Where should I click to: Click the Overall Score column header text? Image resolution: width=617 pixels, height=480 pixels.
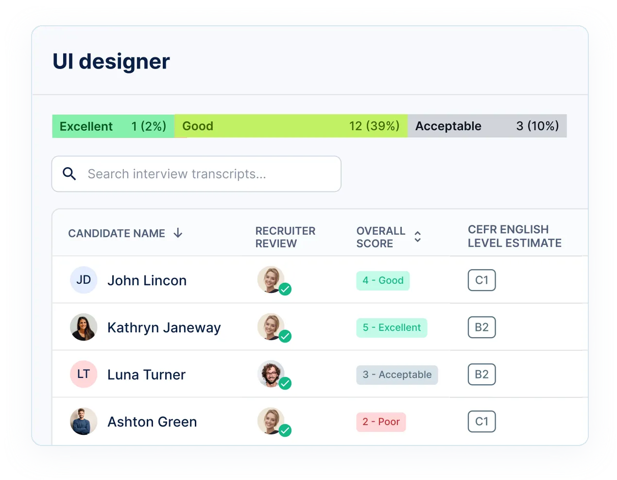point(381,237)
